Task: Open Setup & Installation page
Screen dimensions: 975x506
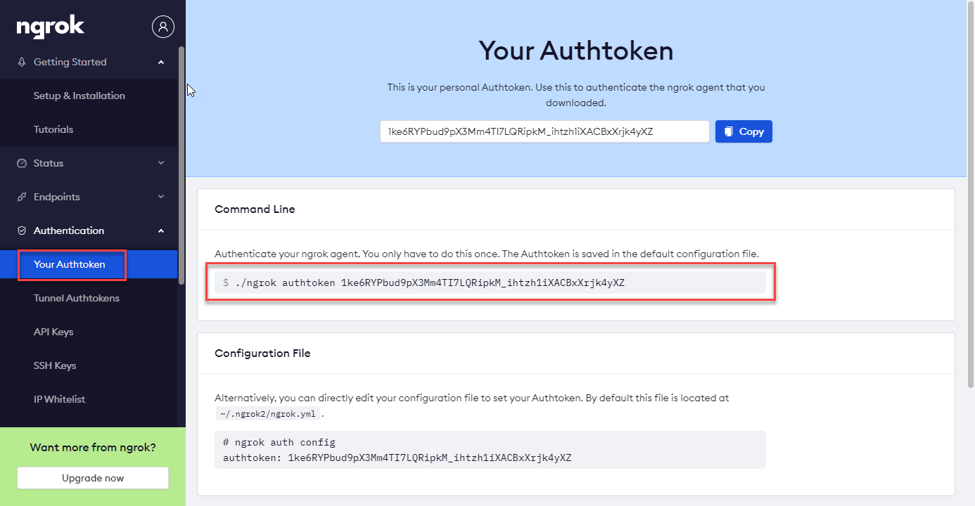Action: (x=79, y=96)
